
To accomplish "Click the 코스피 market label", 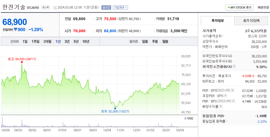I will click(45, 8).
